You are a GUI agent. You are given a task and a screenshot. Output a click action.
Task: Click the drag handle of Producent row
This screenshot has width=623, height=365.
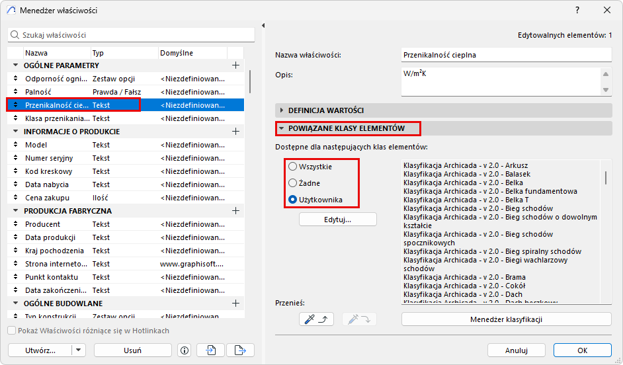[x=15, y=224]
